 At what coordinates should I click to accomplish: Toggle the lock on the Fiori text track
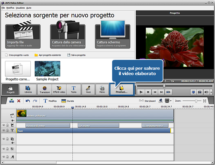point(8,131)
